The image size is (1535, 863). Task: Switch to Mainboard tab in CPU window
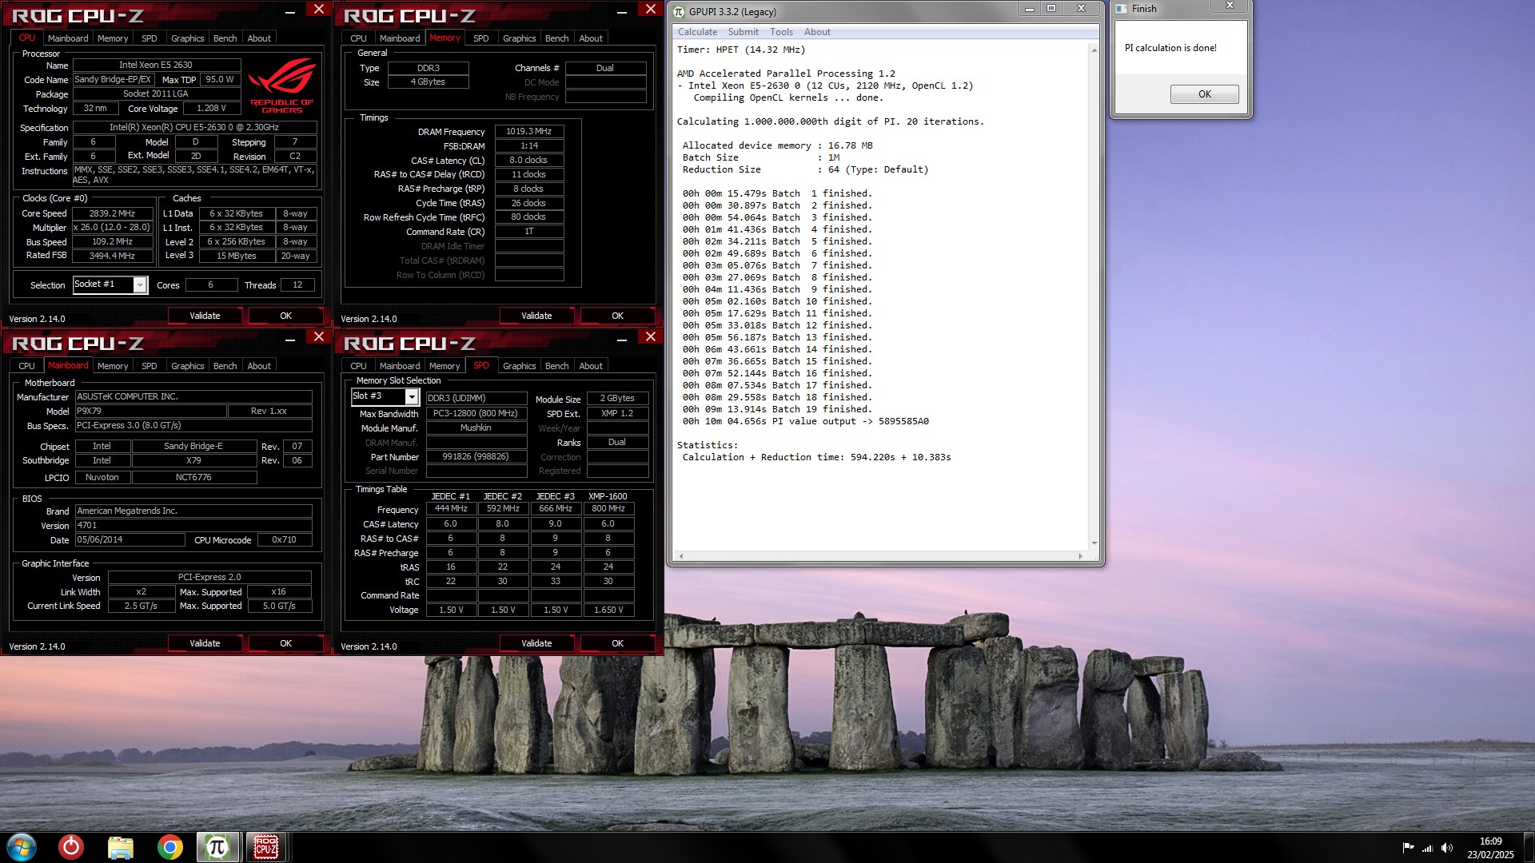pyautogui.click(x=68, y=38)
